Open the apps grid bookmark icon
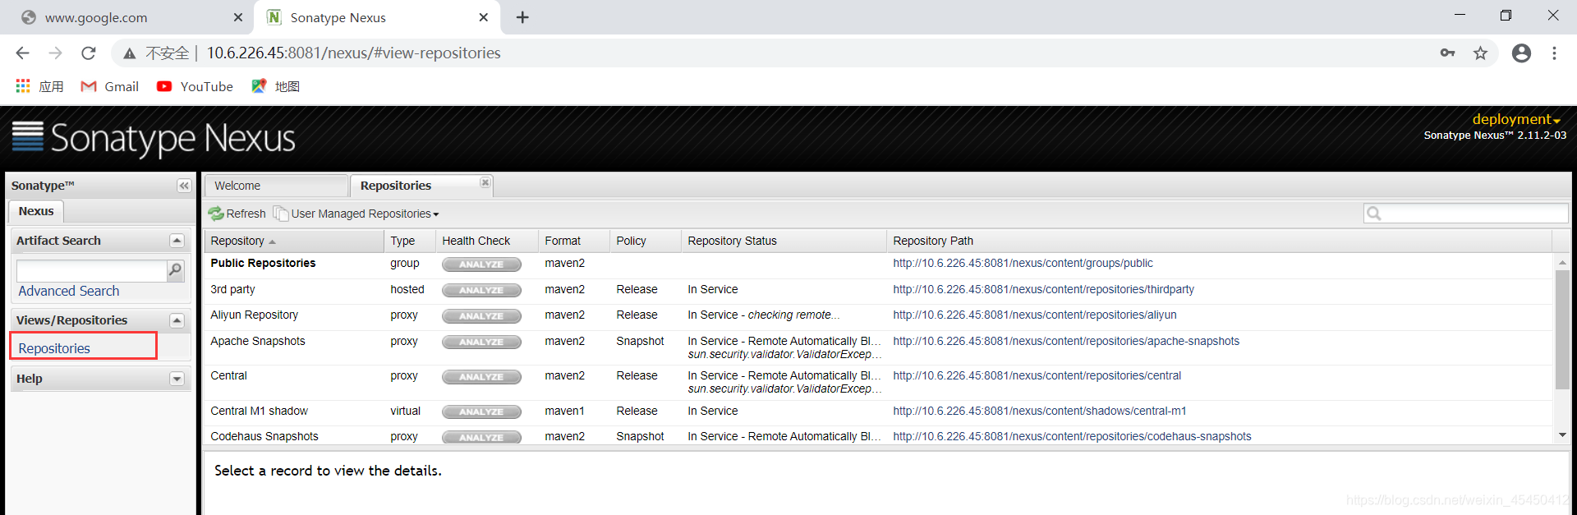This screenshot has height=515, width=1577. coord(23,86)
